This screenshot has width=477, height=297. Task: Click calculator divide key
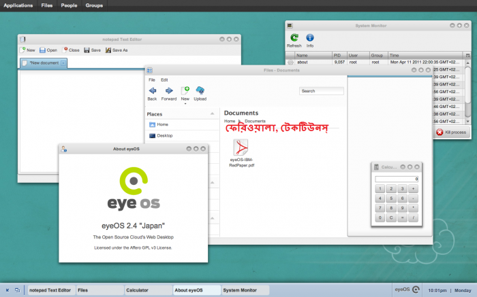pyautogui.click(x=413, y=217)
